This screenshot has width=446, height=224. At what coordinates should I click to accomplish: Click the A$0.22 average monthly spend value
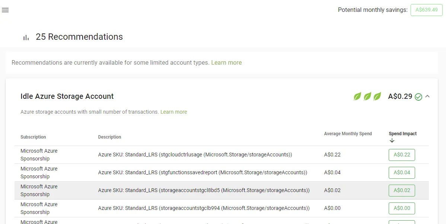click(332, 155)
